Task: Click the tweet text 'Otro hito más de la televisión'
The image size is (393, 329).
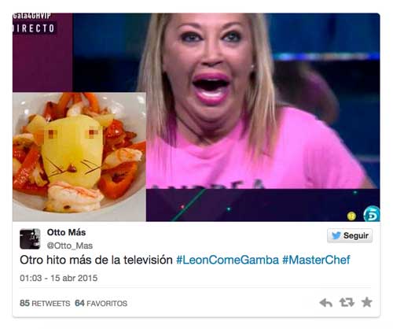Action: [x=96, y=260]
